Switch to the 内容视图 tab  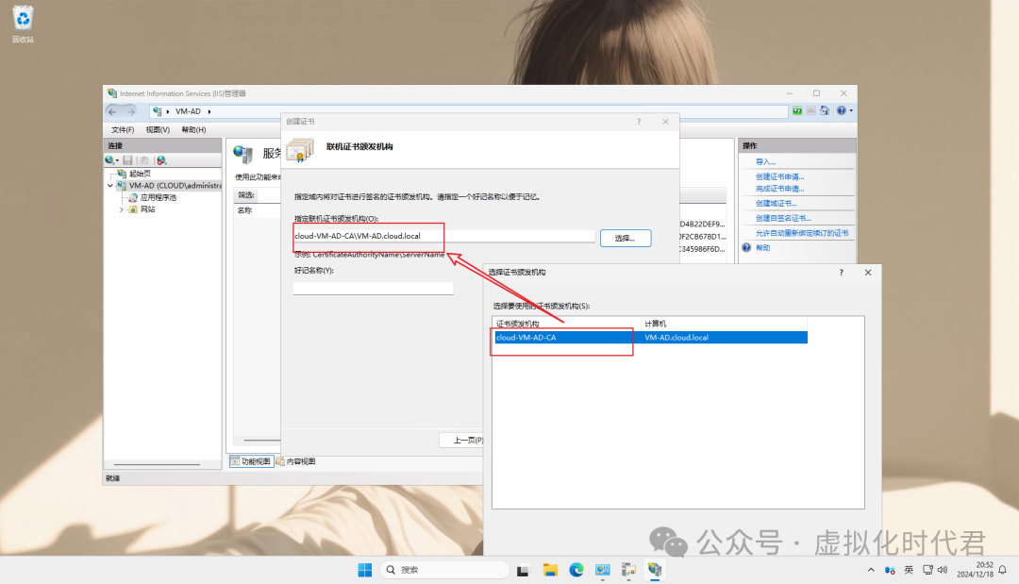(x=295, y=461)
